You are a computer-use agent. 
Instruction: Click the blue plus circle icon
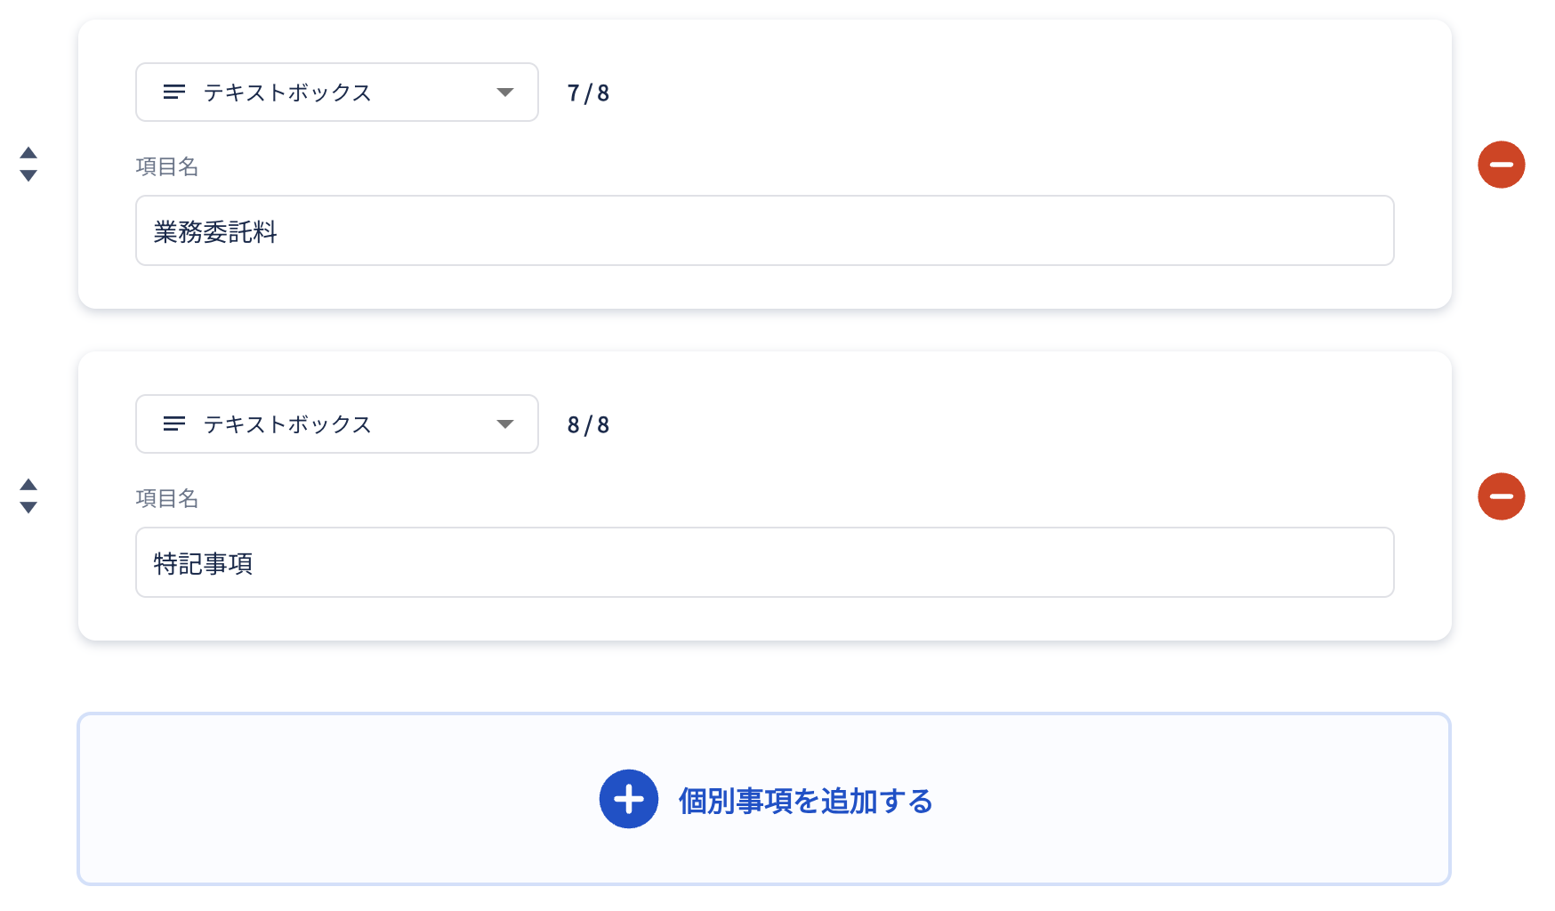coord(628,799)
